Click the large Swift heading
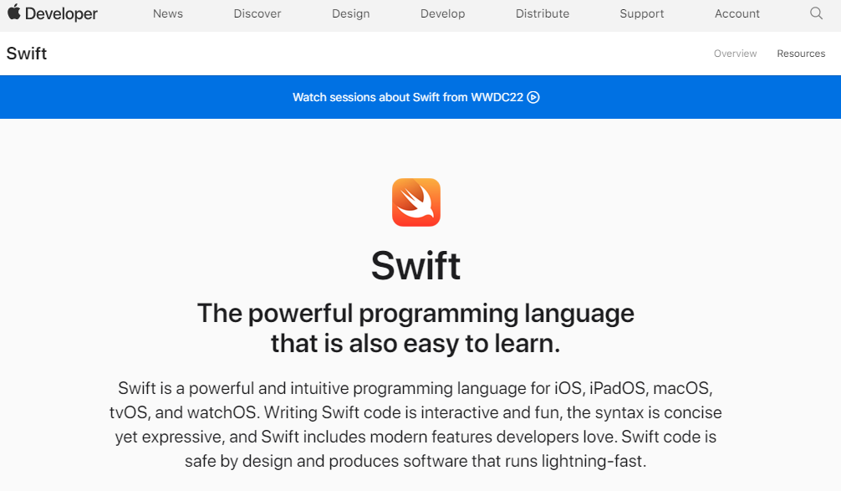The image size is (841, 491). click(415, 266)
